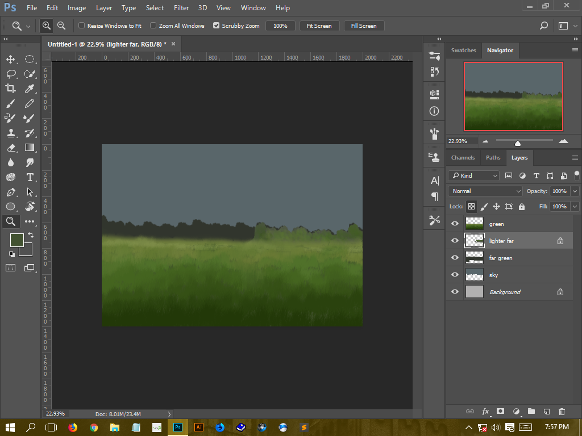This screenshot has height=436, width=582.
Task: Create a new layer
Action: click(x=546, y=411)
